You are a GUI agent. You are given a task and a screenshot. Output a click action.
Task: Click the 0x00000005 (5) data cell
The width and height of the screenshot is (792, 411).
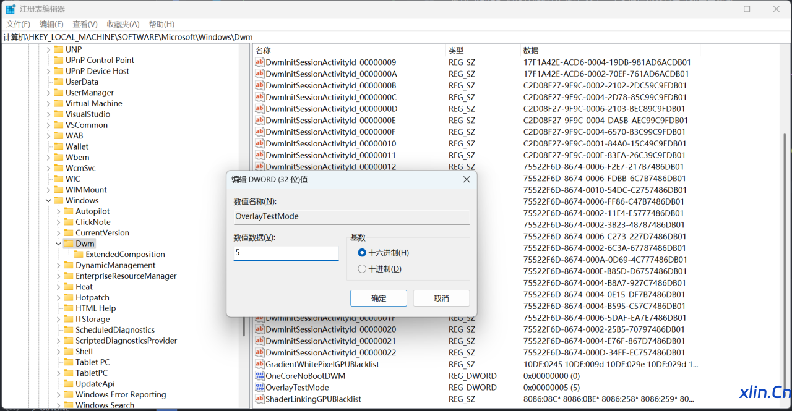551,388
